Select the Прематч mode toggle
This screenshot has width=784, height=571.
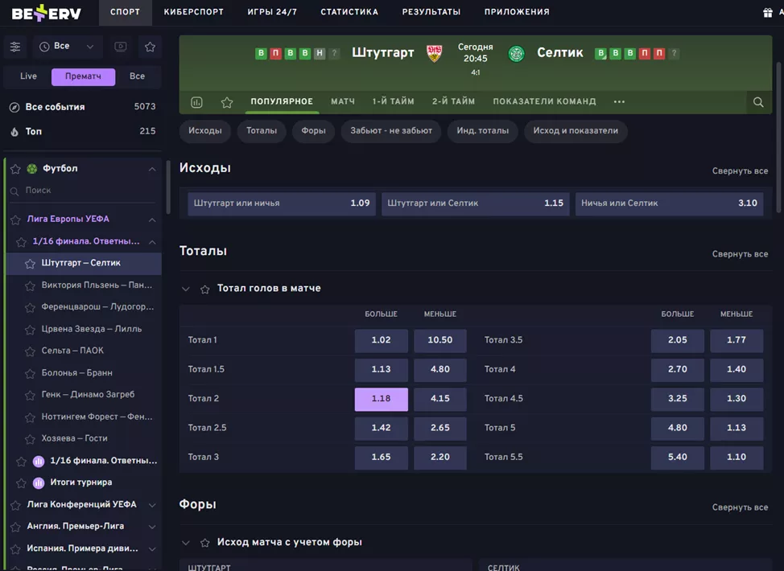[83, 76]
